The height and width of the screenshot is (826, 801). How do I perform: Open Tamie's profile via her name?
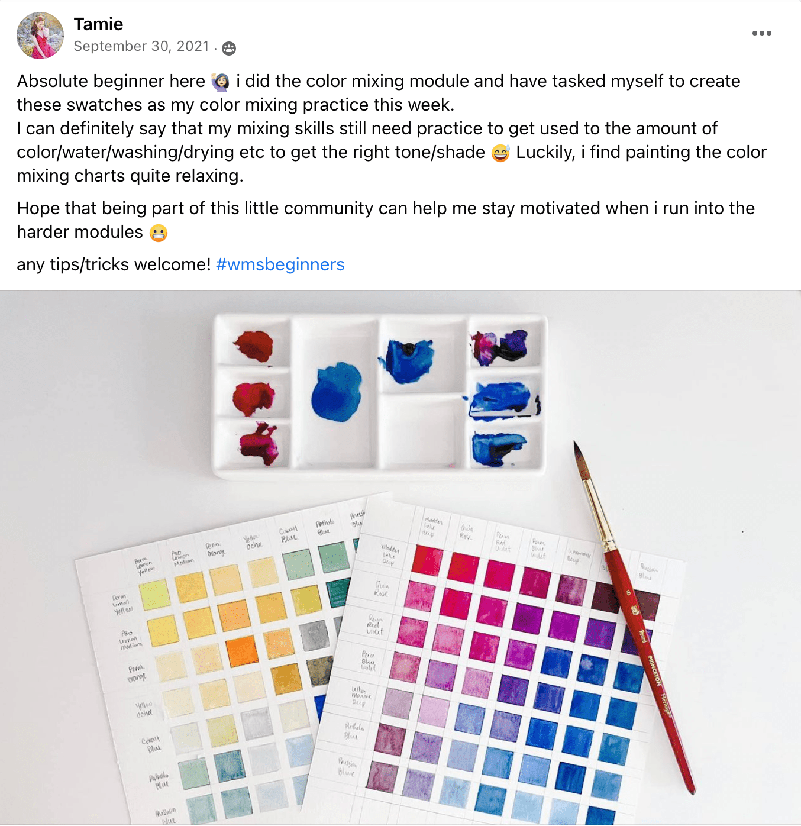pyautogui.click(x=98, y=24)
